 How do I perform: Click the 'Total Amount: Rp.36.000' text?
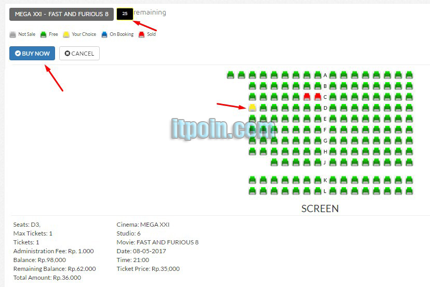(x=47, y=278)
